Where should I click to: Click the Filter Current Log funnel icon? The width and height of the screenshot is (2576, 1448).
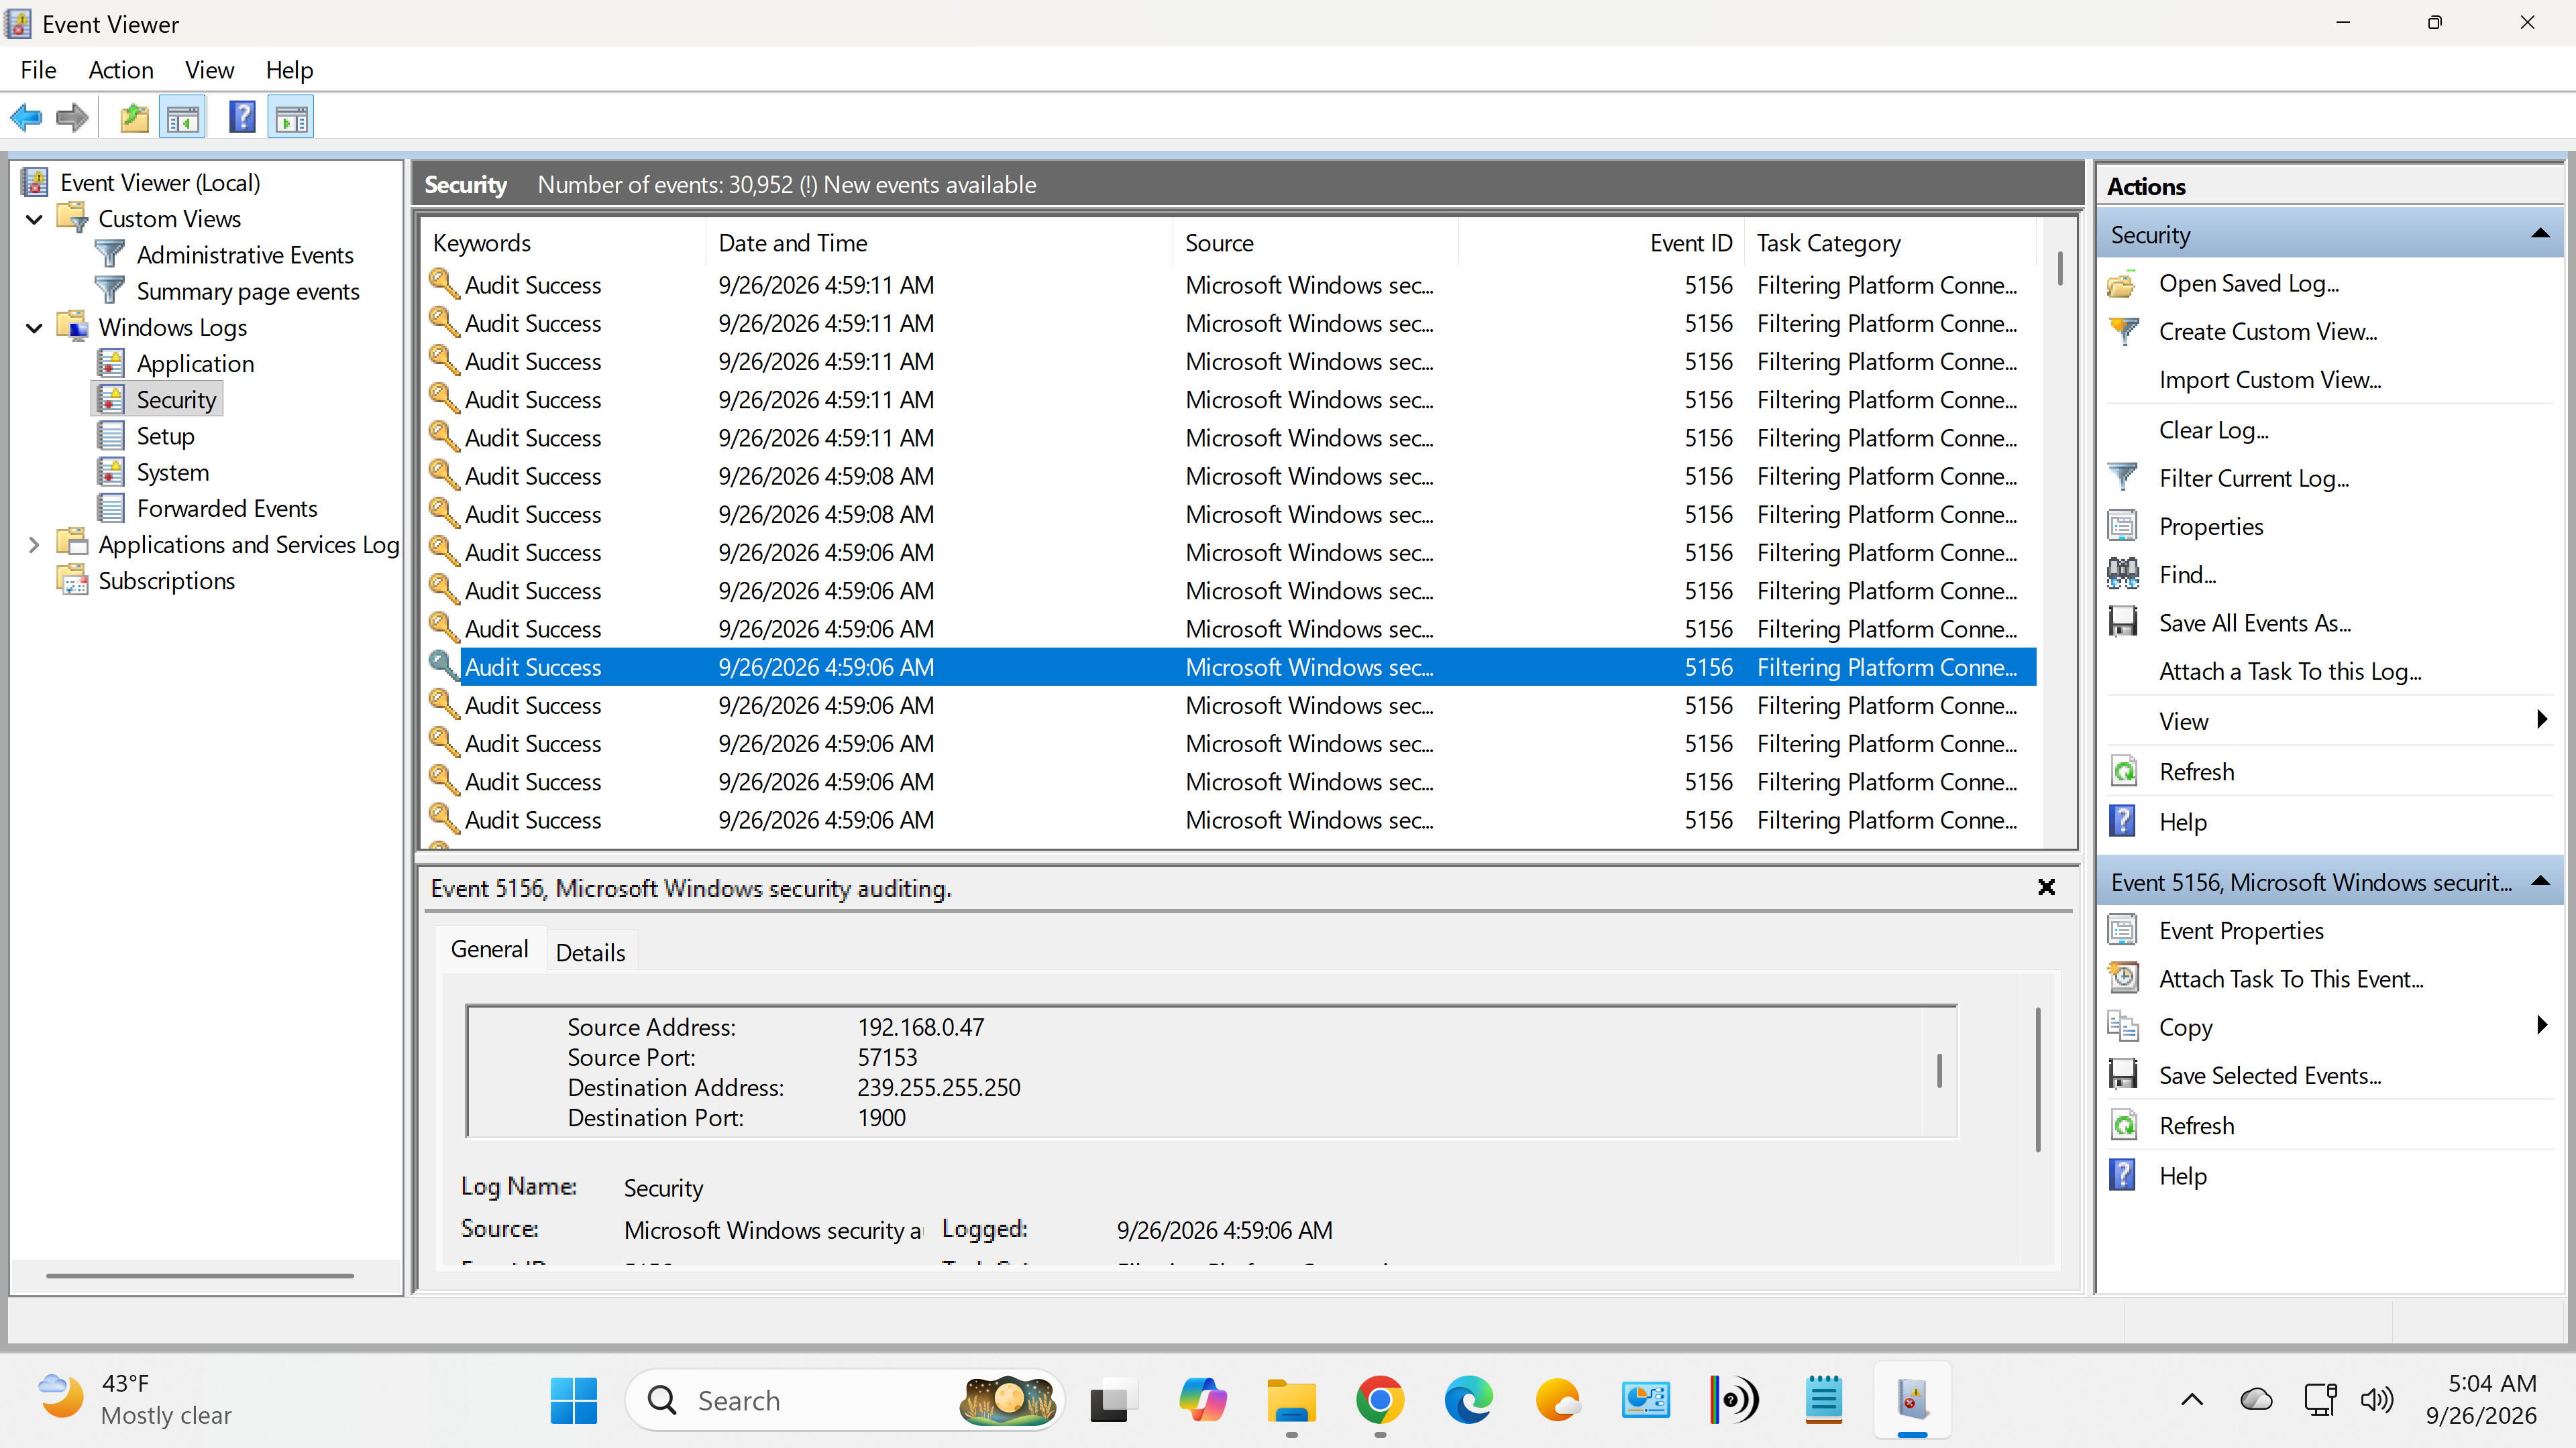click(x=2123, y=478)
